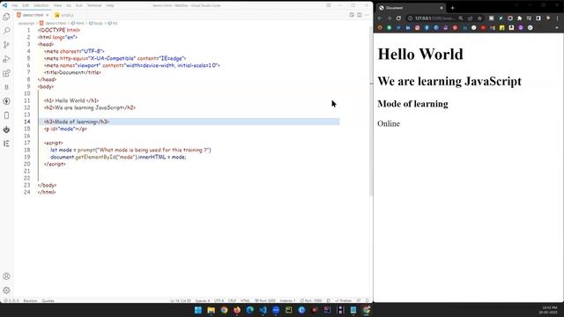Open the Edit menu
The height and width of the screenshot is (317, 564).
click(x=26, y=5)
